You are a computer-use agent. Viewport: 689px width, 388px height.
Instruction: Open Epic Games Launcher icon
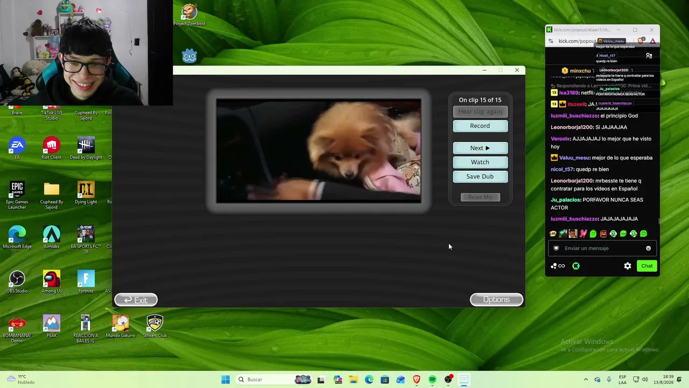(x=17, y=196)
